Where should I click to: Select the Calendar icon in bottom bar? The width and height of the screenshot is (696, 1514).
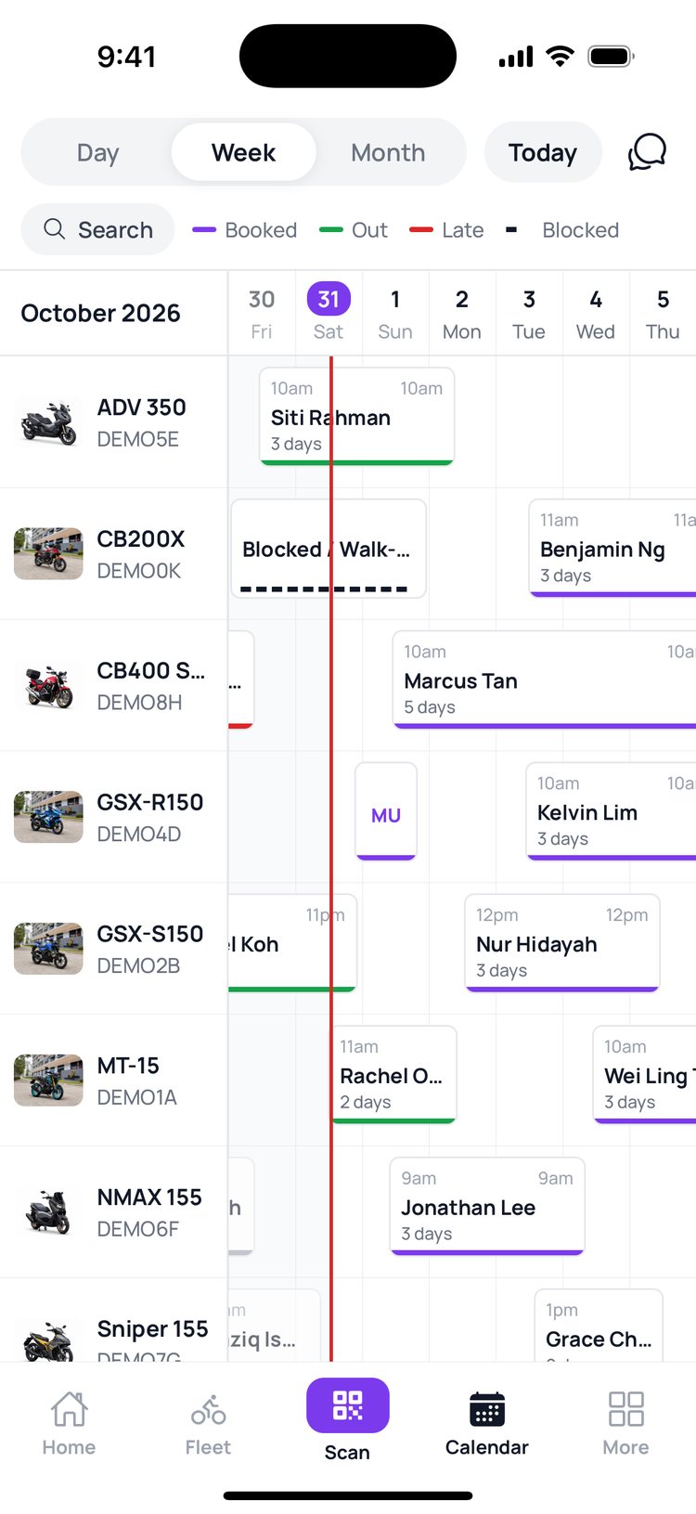[486, 1409]
